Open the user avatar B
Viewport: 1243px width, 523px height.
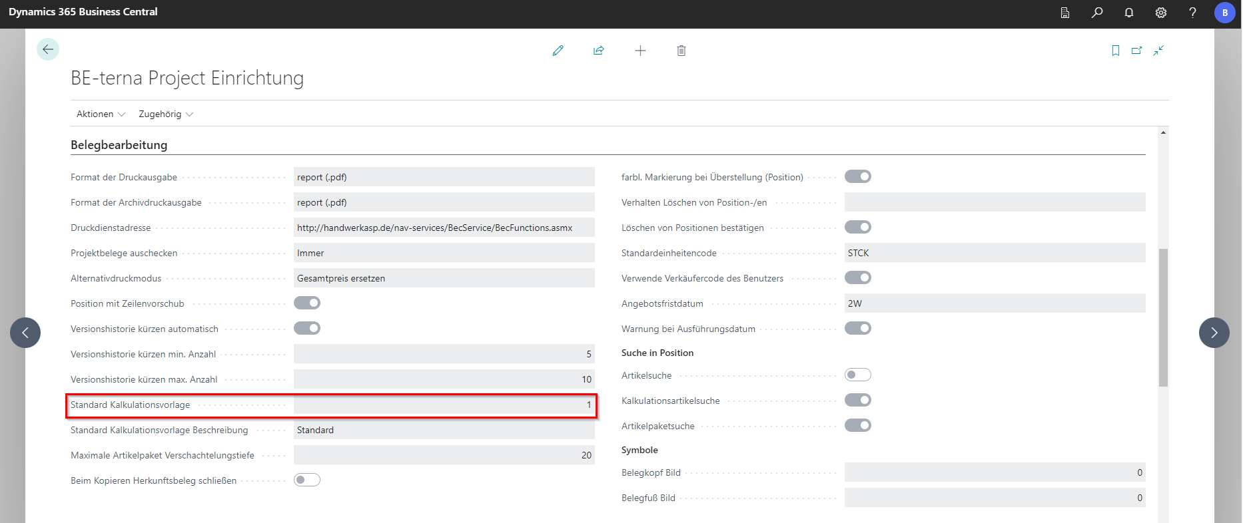coord(1225,13)
